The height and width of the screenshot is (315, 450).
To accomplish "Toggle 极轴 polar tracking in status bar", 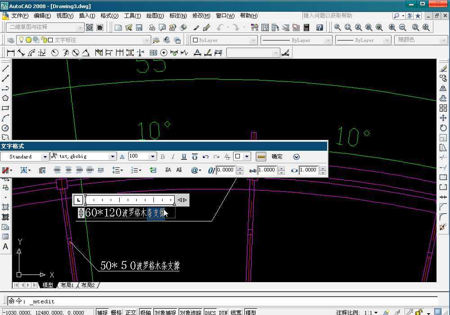I will coord(145,312).
